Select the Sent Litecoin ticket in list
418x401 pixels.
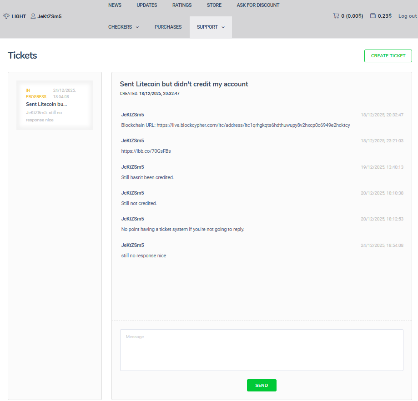[55, 105]
